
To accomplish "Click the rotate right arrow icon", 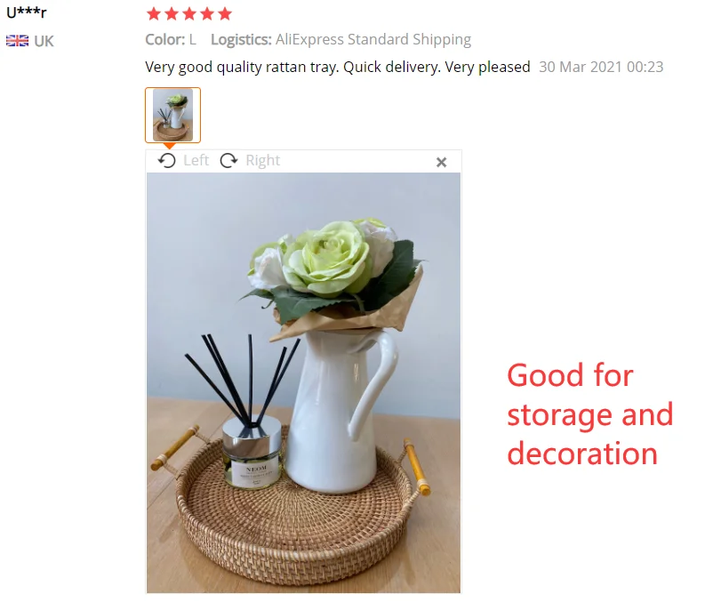I will click(228, 160).
